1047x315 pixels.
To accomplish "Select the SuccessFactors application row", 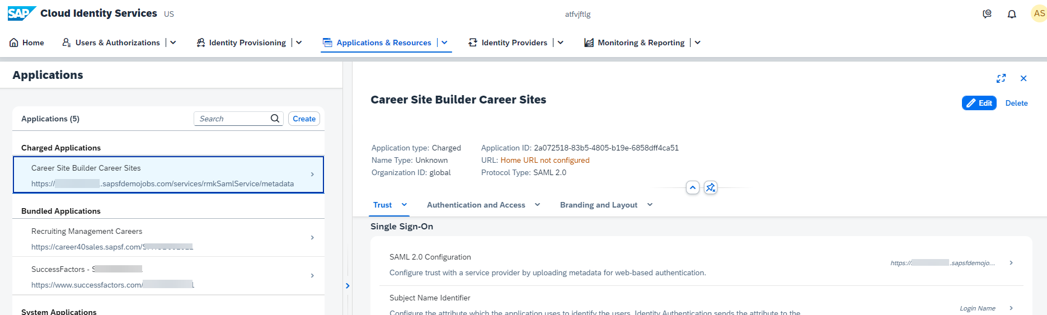I will [168, 276].
